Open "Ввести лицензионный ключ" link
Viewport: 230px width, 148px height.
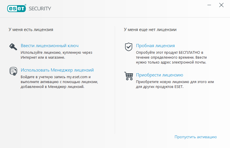(x=49, y=46)
